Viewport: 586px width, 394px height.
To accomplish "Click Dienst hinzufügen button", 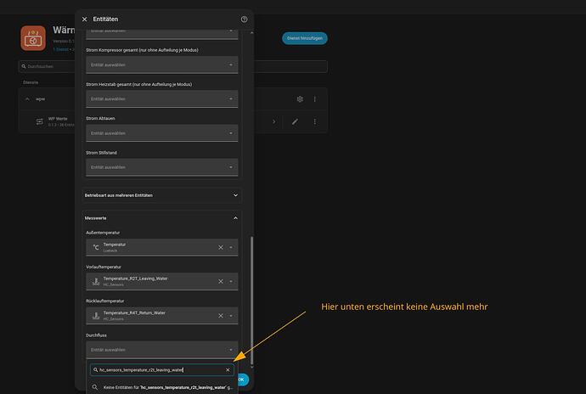I will pyautogui.click(x=305, y=38).
